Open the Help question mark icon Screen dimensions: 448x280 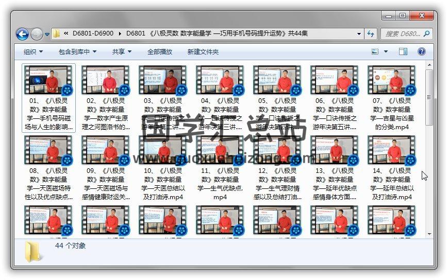[x=421, y=51]
